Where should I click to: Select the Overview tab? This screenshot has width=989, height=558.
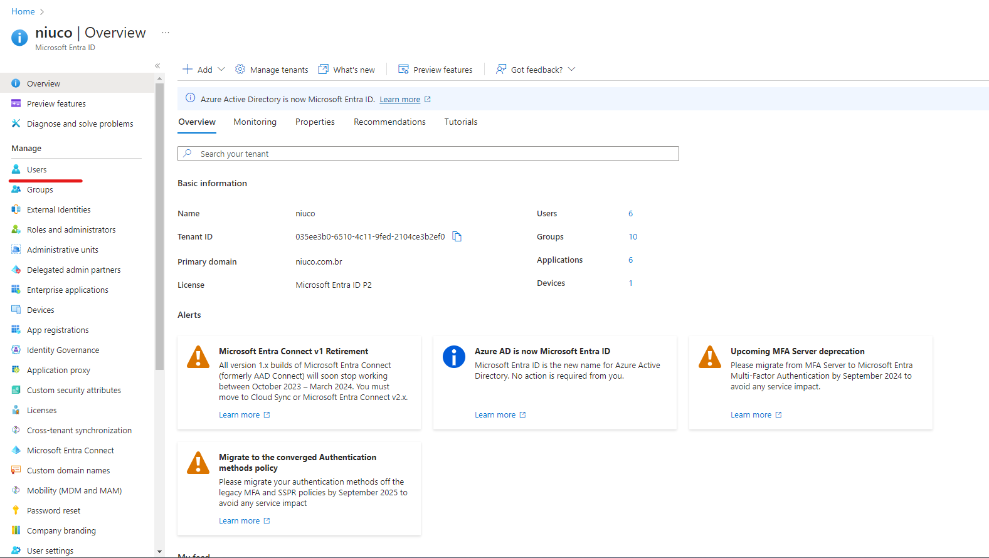[x=197, y=122]
